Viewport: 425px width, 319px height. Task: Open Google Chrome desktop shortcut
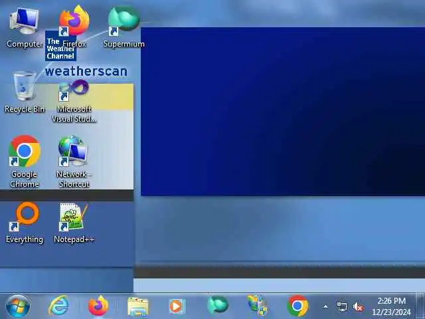point(25,161)
